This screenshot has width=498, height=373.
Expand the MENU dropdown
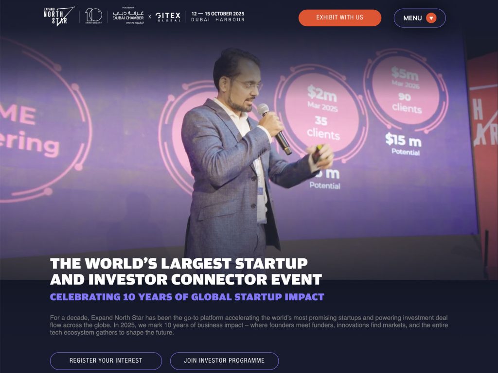coord(420,18)
